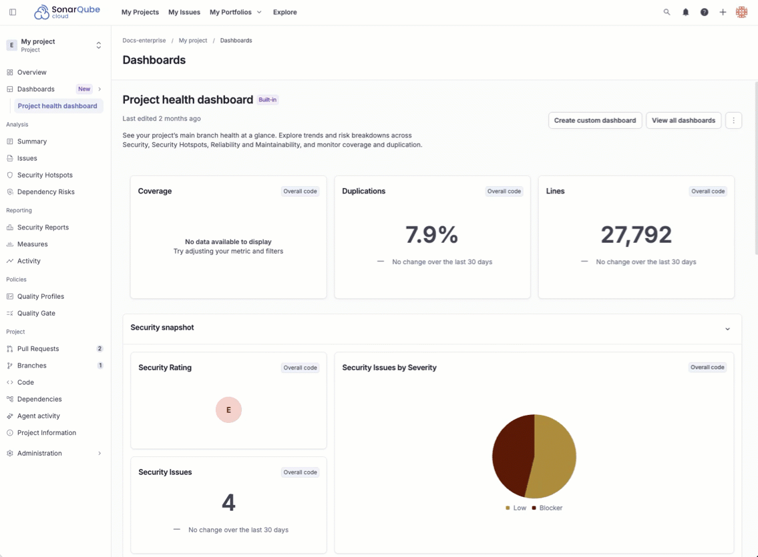Viewport: 758px width, 557px height.
Task: Open Security Hotspots in the sidebar
Action: pyautogui.click(x=45, y=175)
